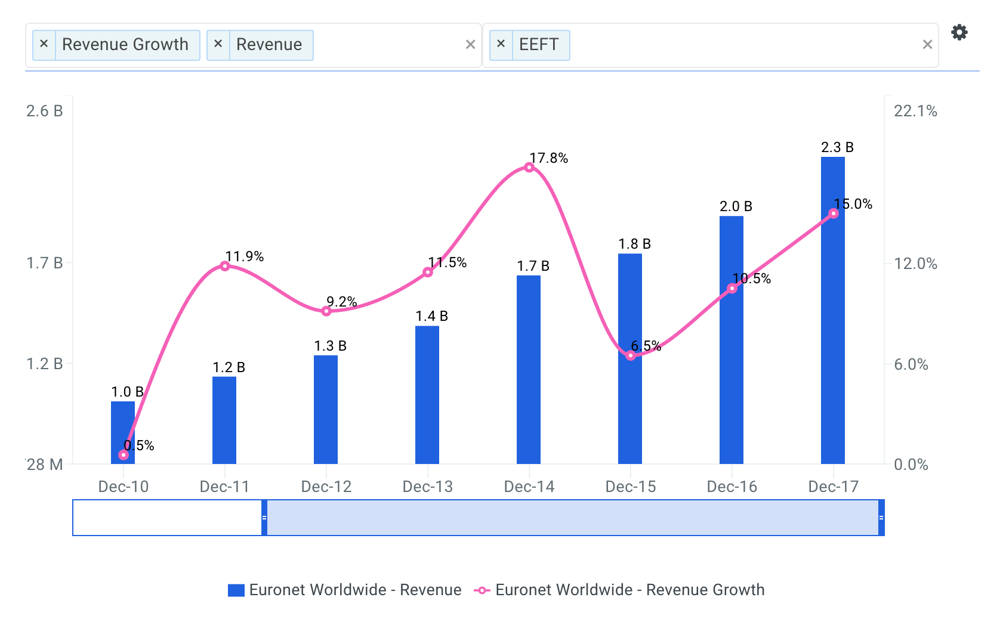This screenshot has width=1006, height=625.
Task: Click the 22.1% right axis label
Action: point(915,111)
